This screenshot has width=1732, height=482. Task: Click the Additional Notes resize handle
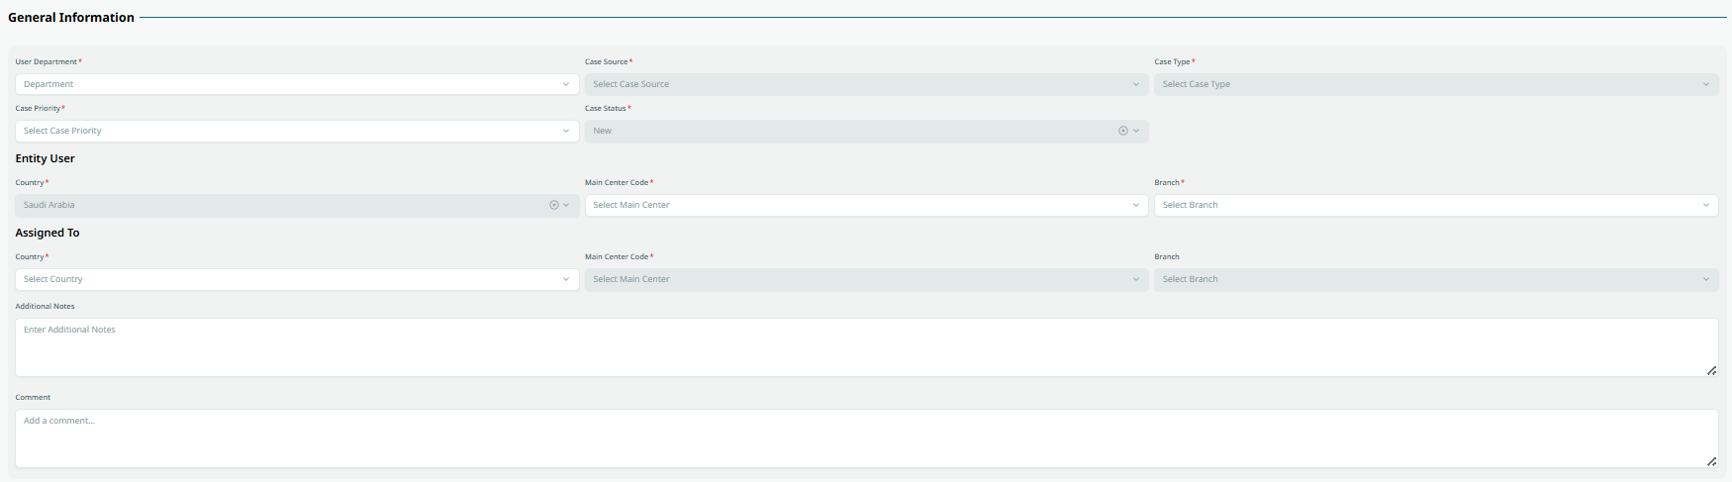[1711, 370]
